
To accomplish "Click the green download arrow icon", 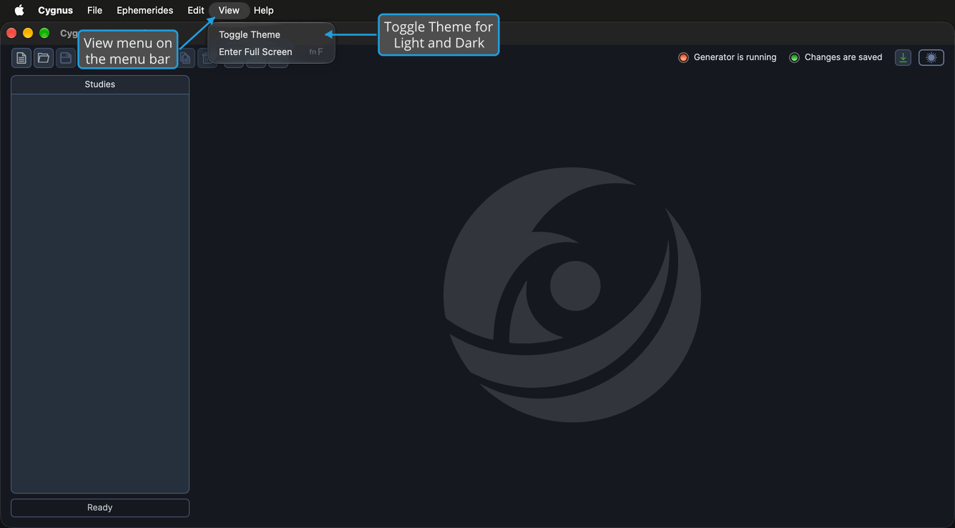I will tap(903, 58).
